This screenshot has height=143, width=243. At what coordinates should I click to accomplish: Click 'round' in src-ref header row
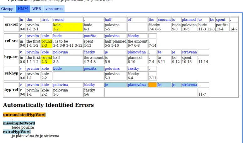(x=68, y=20)
